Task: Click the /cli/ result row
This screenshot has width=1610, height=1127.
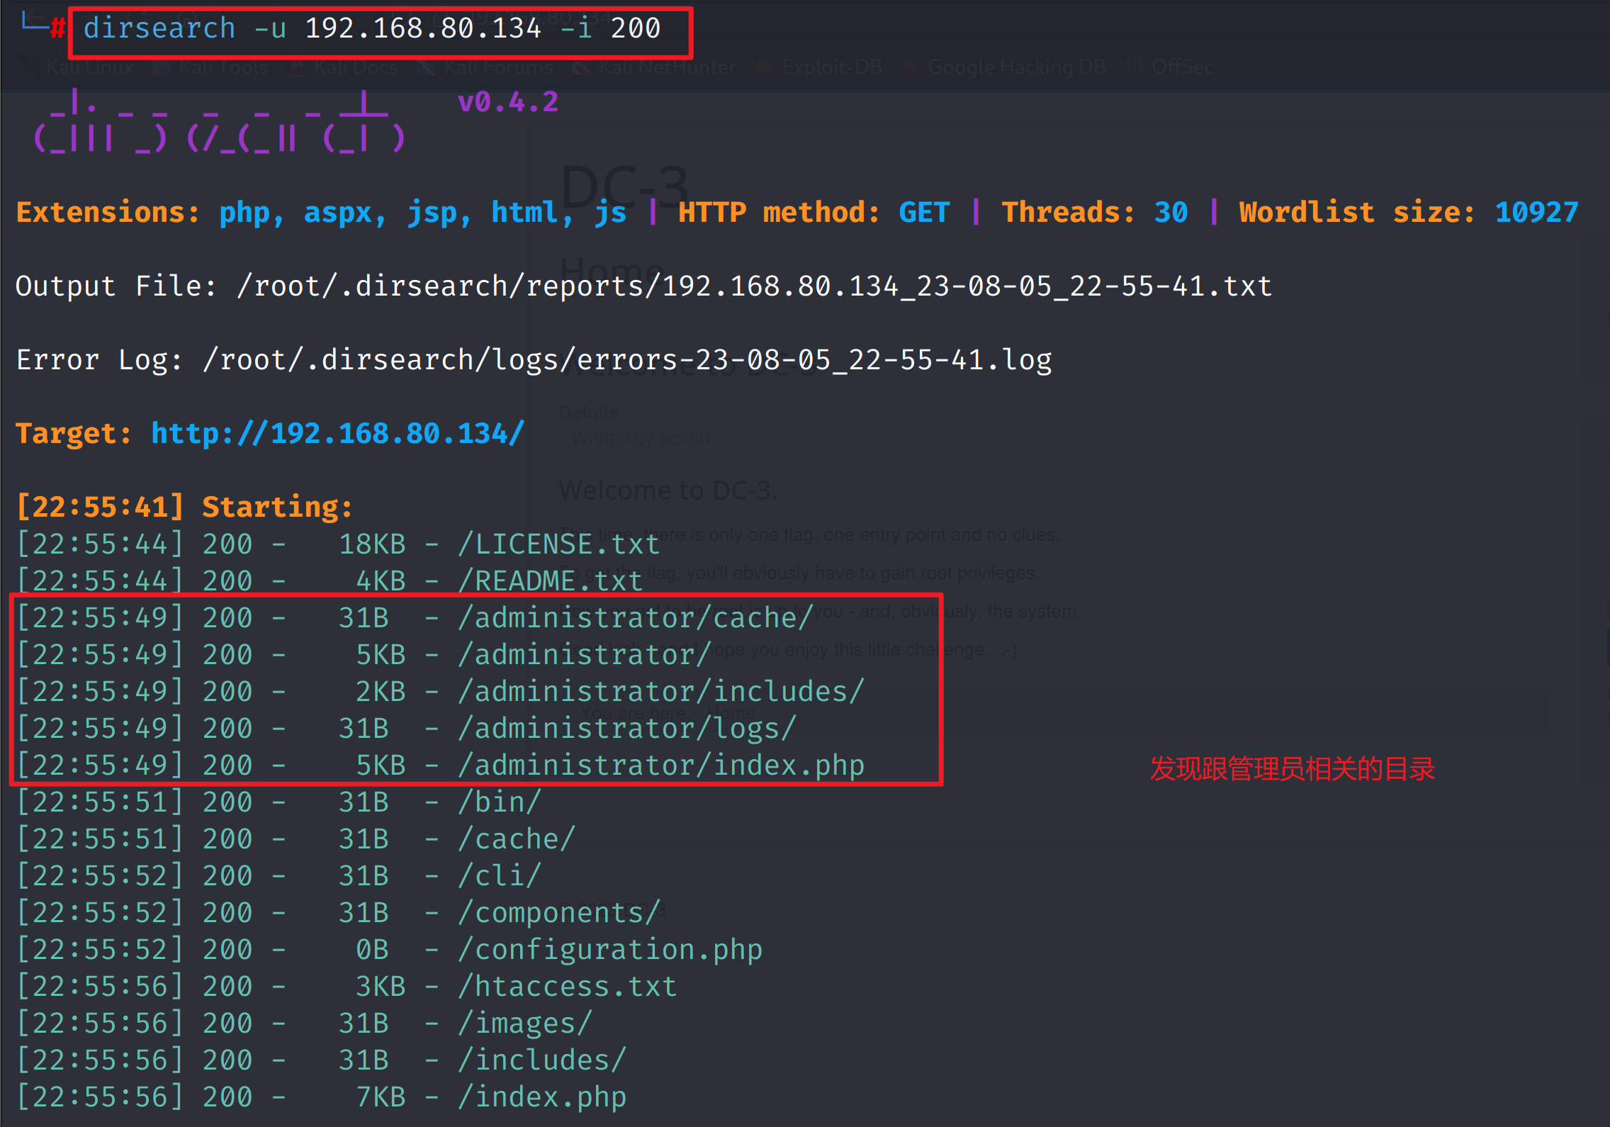Action: [278, 876]
